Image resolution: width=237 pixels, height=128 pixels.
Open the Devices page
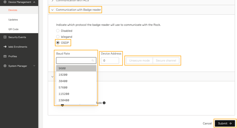(13, 10)
